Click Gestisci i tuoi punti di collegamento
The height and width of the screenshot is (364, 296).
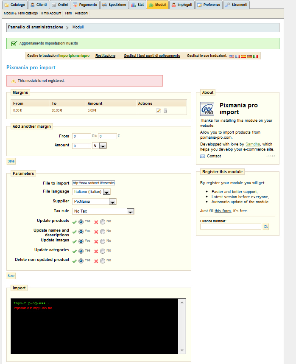point(152,56)
